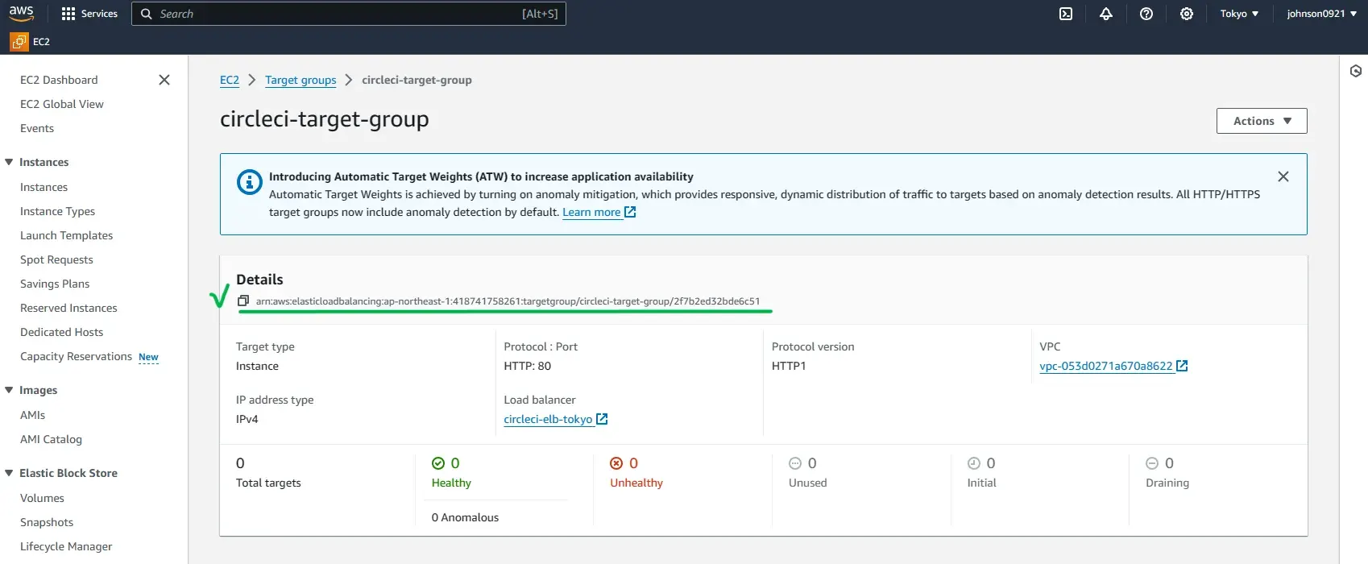The image size is (1368, 564).
Task: Copy the target group ARN
Action: tap(243, 301)
